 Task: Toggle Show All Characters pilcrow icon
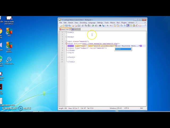pos(125,26)
